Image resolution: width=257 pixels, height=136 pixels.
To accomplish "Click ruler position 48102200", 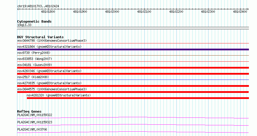I will (x=176, y=12).
